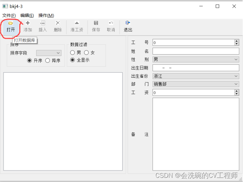Screen dimensions: 243x182
Task: Select the 升序 ascending radio button
Action: (29, 61)
